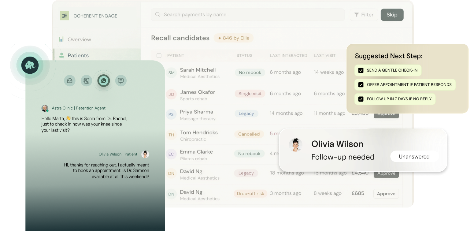Click the JO avatar for James Okafor
Viewport: 474px width, 231px height.
(x=171, y=94)
